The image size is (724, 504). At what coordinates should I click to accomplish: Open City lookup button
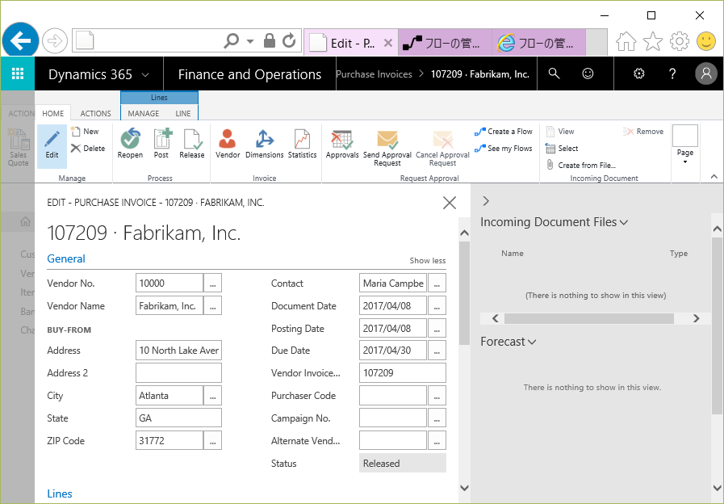pyautogui.click(x=212, y=396)
